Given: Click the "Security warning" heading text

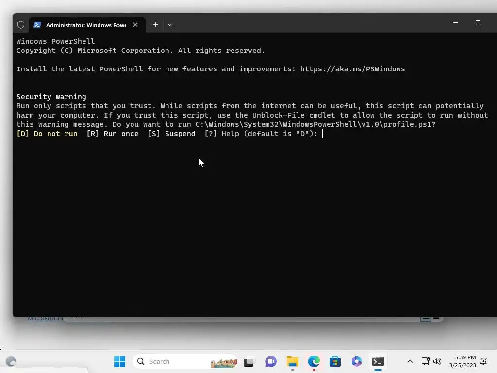Looking at the screenshot, I should coord(51,97).
